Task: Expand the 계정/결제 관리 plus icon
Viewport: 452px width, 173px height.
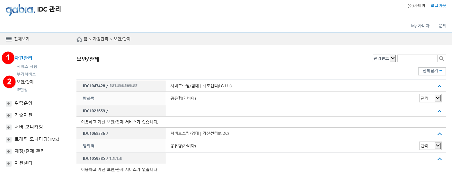Action: coord(9,151)
